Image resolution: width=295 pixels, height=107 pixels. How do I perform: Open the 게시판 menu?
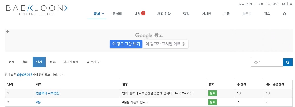click(206, 14)
